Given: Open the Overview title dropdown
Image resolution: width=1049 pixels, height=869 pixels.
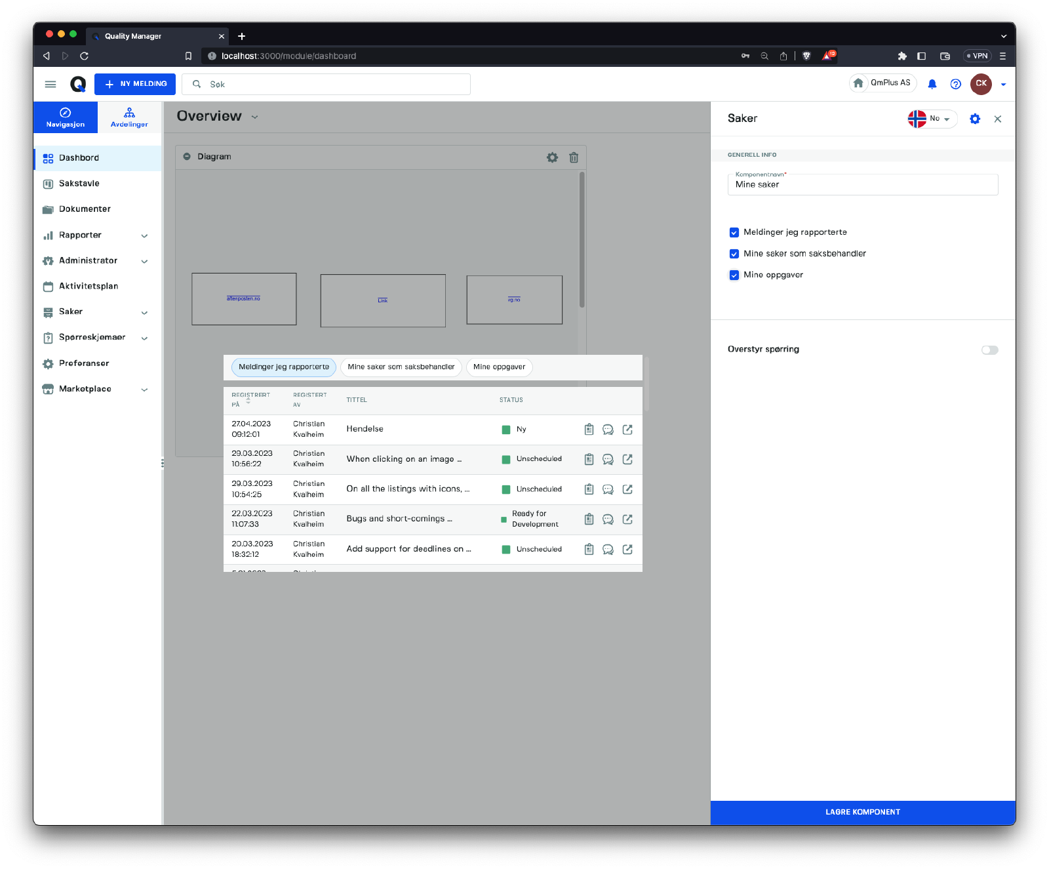Looking at the screenshot, I should click(254, 117).
